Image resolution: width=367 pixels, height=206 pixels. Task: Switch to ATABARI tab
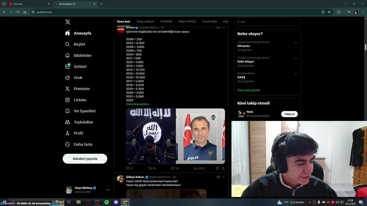coord(166,21)
